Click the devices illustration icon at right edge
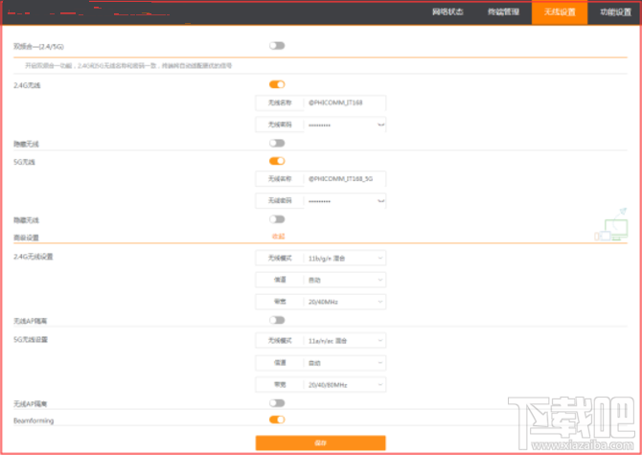Image resolution: width=642 pixels, height=455 pixels. pyautogui.click(x=611, y=224)
